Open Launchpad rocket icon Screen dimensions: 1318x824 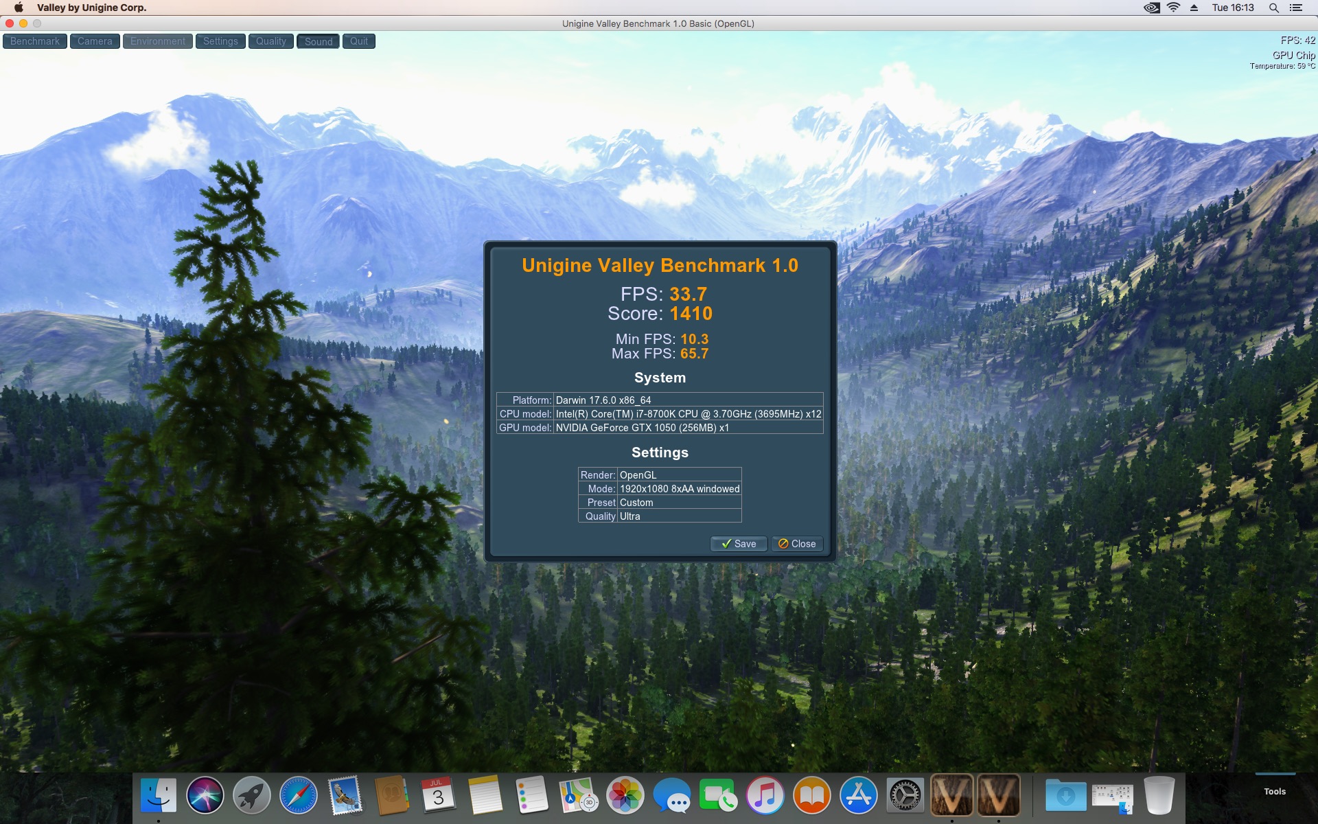click(252, 795)
